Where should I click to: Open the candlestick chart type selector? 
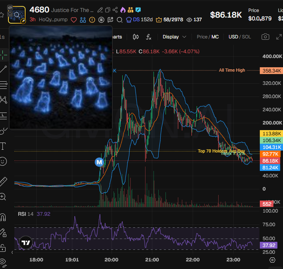[136, 37]
